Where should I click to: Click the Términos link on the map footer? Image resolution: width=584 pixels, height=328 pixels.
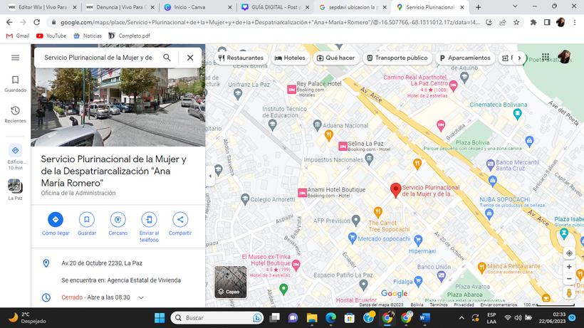pos(439,305)
